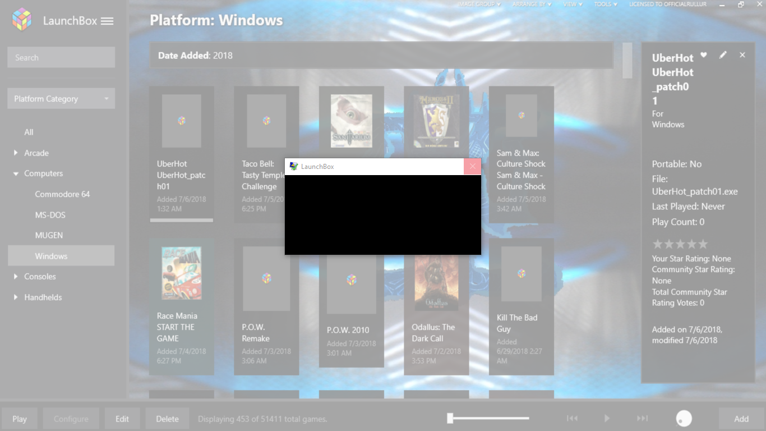This screenshot has height=431, width=766.
Task: Skip to previous music track
Action: coord(572,418)
